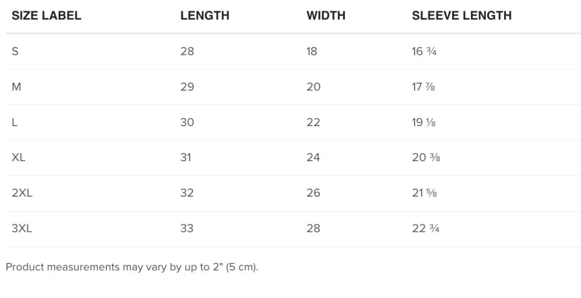Click the width value 26 for 2XL

(x=313, y=193)
